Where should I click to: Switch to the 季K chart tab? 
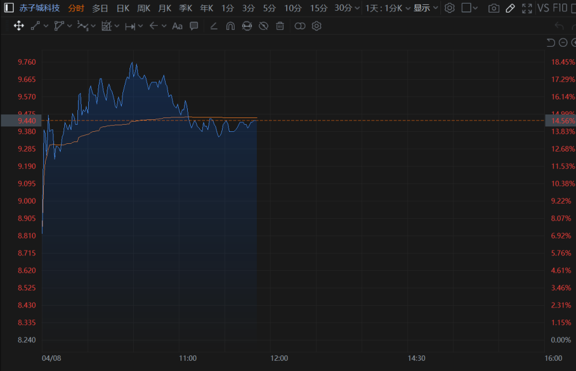click(x=185, y=8)
